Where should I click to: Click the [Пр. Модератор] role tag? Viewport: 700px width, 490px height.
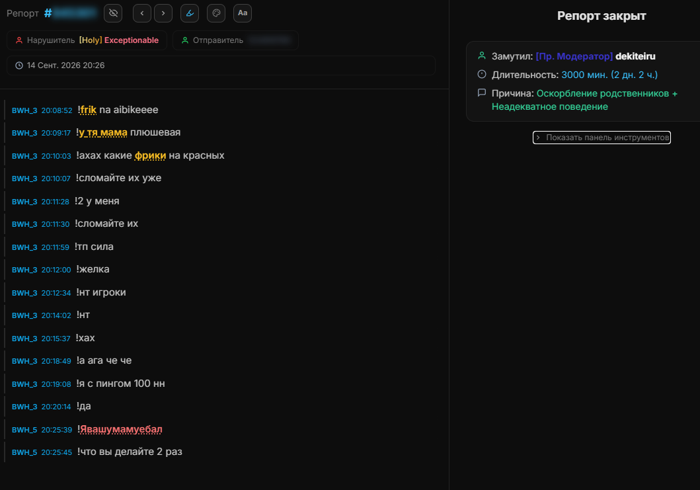click(x=574, y=56)
